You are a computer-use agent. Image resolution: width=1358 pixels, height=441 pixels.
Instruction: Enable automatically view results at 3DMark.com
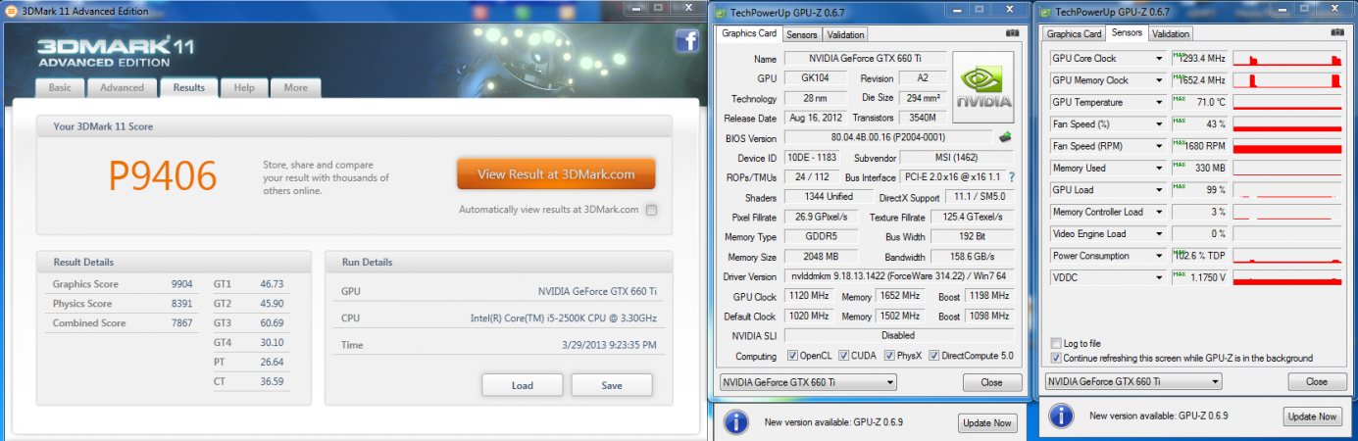tap(652, 210)
